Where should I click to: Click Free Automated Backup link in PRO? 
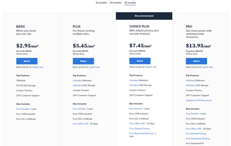point(198,138)
